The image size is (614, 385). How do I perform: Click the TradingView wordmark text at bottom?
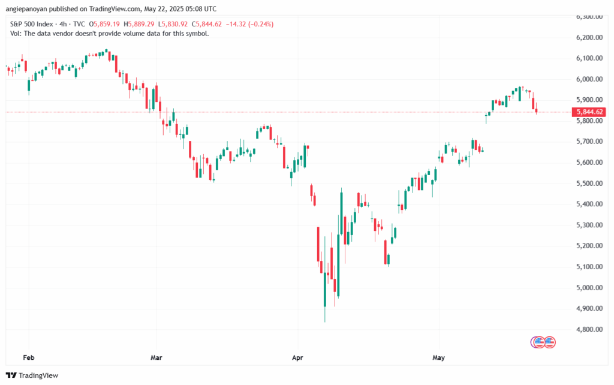point(38,375)
